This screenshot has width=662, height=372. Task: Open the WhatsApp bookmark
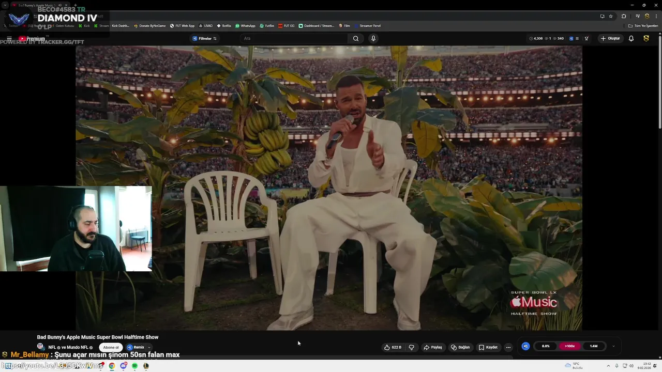pyautogui.click(x=245, y=25)
